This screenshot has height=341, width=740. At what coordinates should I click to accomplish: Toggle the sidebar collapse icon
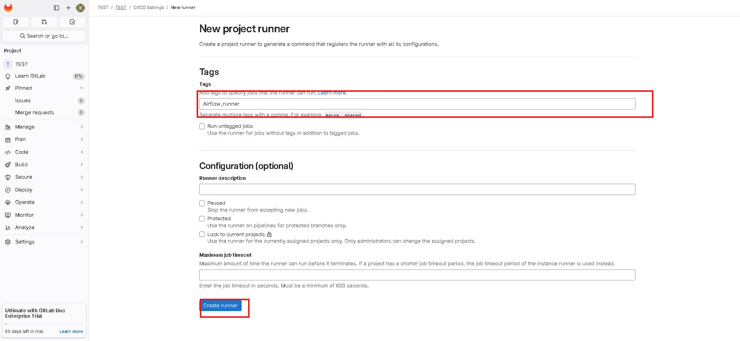(56, 8)
